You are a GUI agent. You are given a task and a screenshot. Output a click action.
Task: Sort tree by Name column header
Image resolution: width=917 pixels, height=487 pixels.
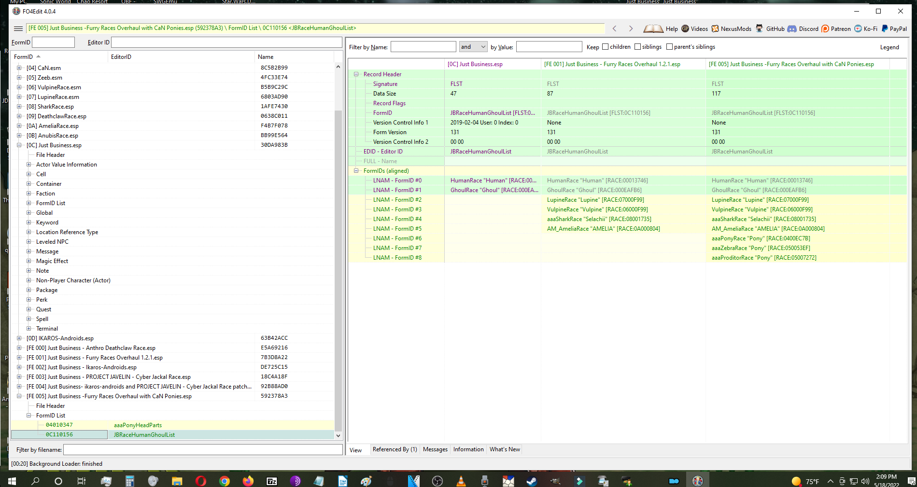tap(295, 57)
